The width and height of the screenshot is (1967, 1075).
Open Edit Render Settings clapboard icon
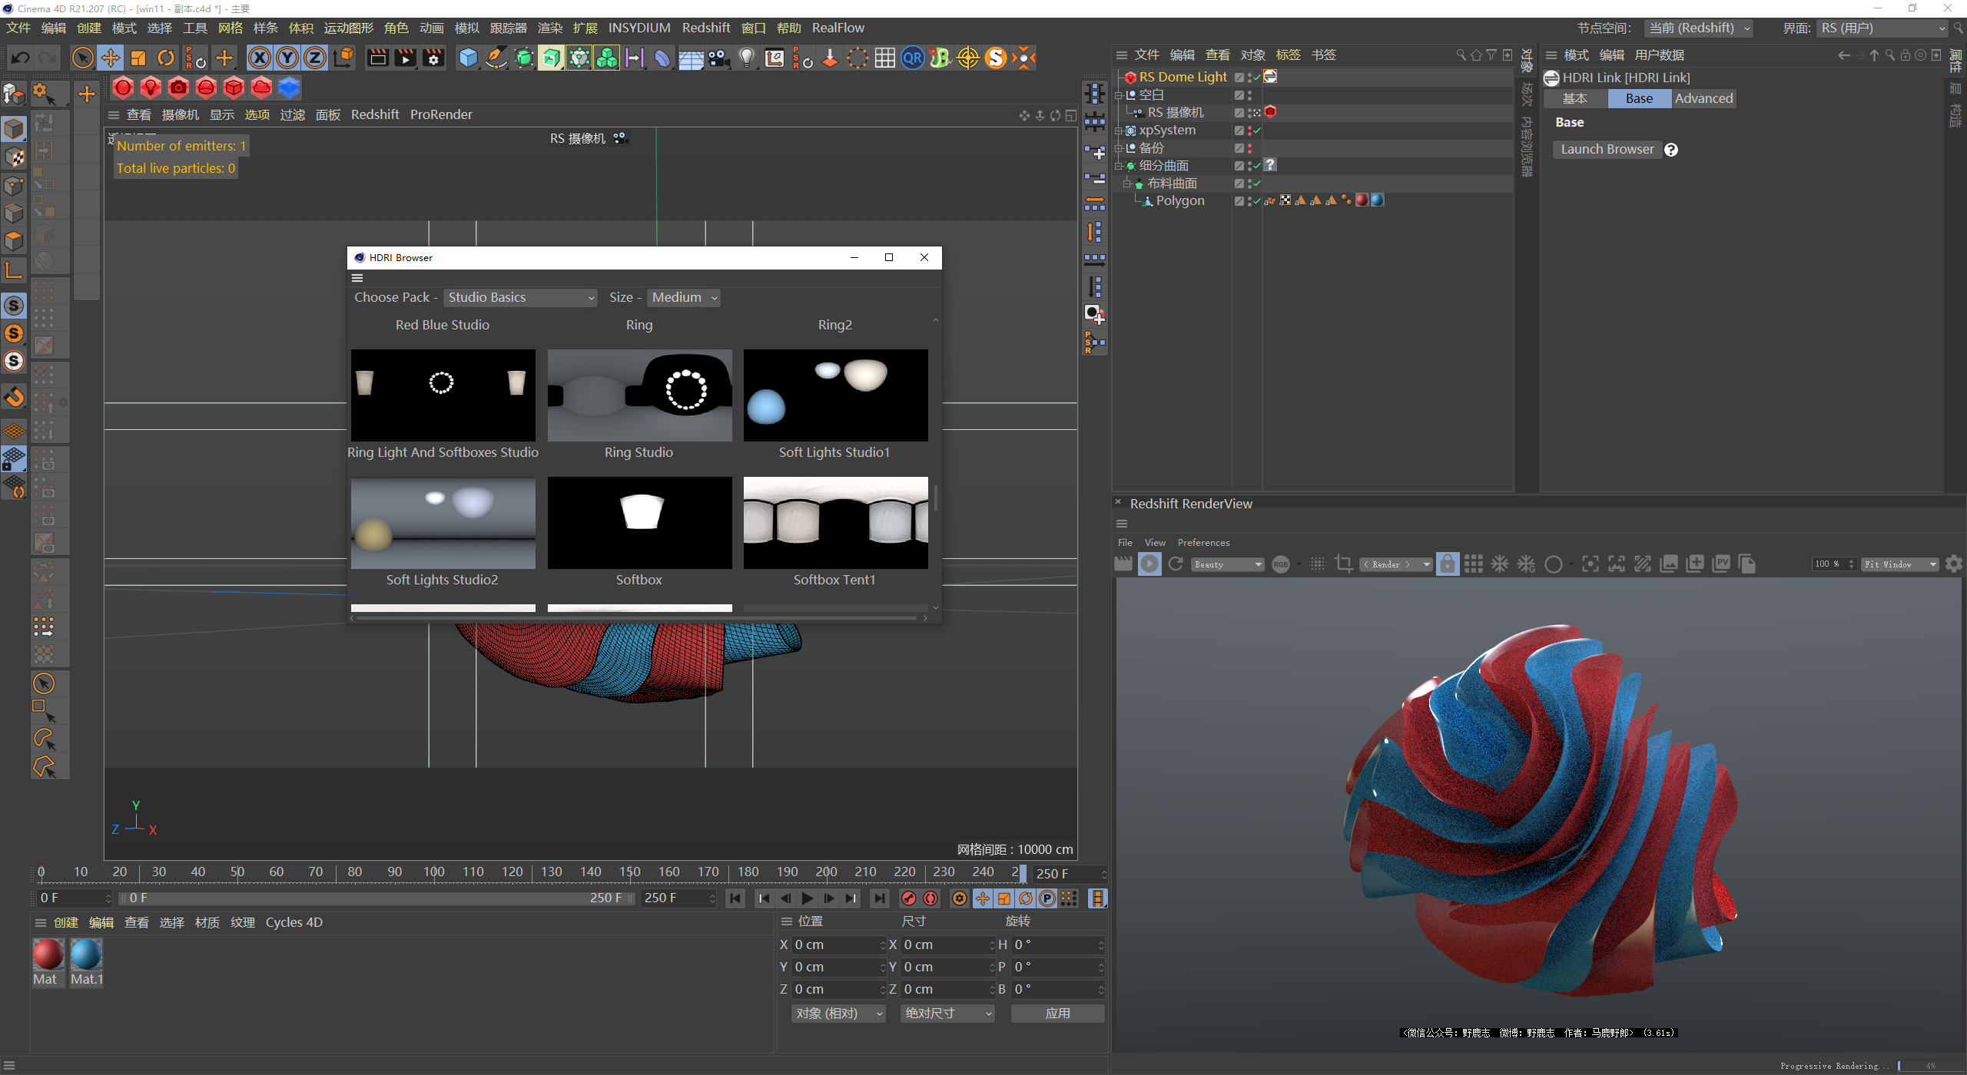[x=433, y=58]
